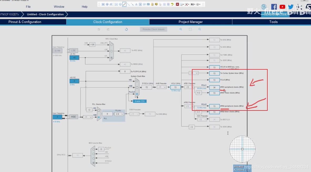311x172 pixels.
Task: Select the filled rectangle annotation tool
Action: (x=103, y=4)
